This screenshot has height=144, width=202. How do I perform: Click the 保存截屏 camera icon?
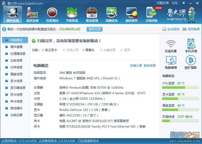click(184, 29)
